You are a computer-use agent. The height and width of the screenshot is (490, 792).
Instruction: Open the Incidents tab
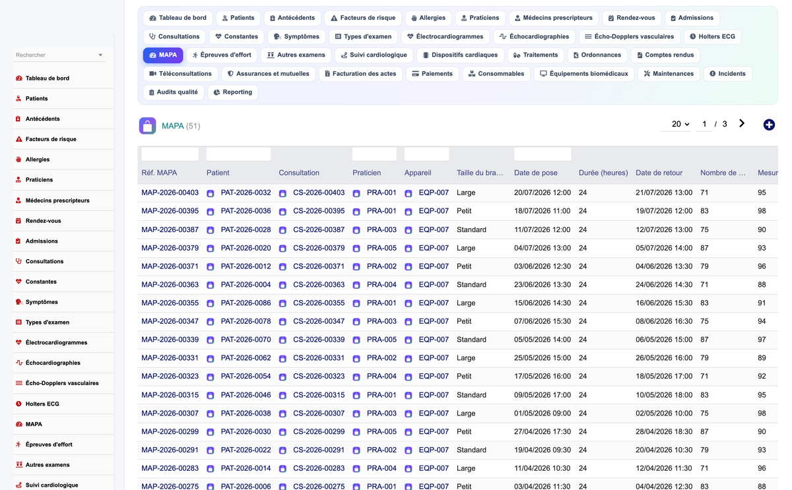click(727, 74)
